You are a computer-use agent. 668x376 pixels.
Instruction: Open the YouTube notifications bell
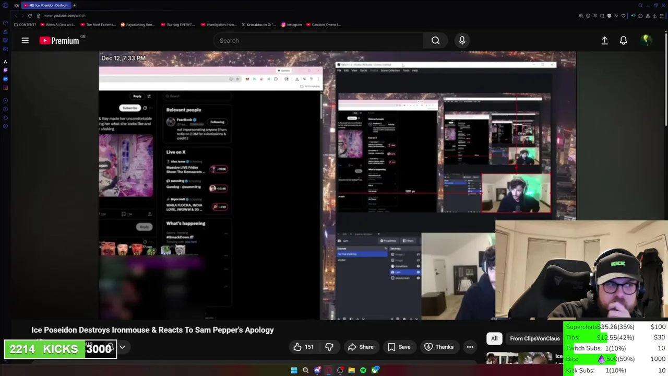click(623, 40)
